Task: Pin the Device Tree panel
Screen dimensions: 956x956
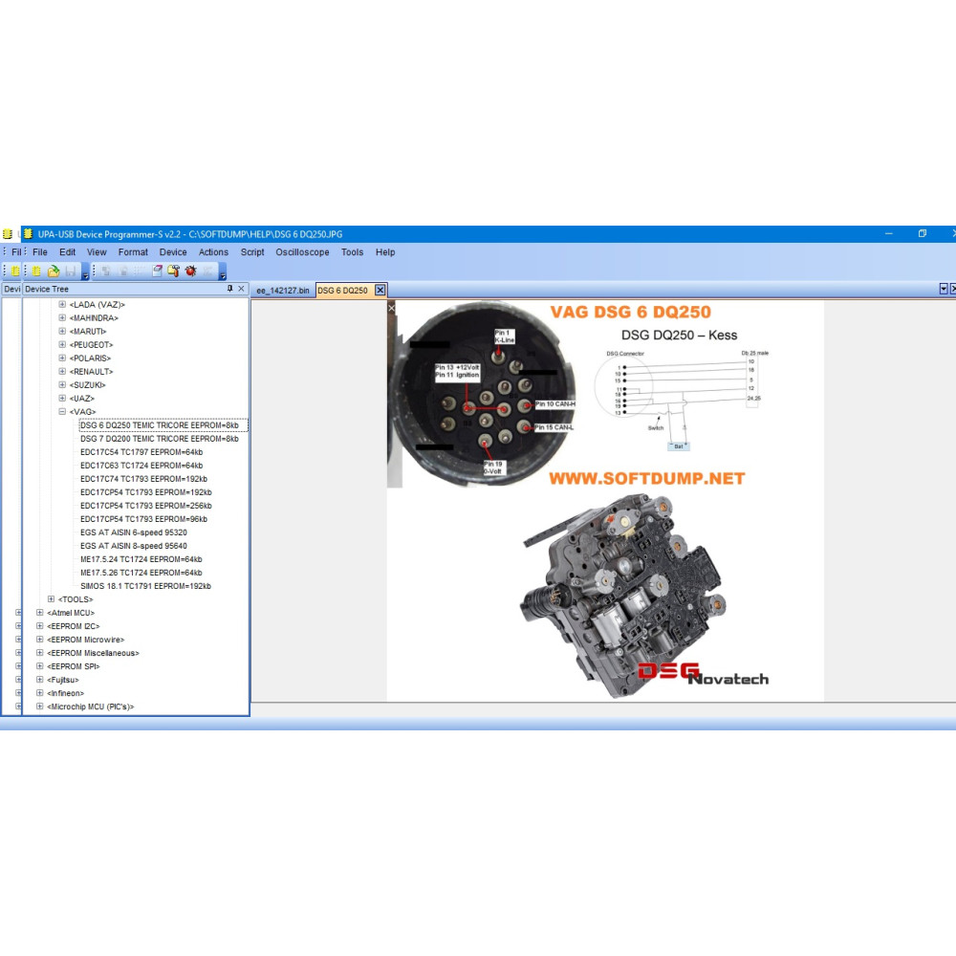Action: coord(229,289)
